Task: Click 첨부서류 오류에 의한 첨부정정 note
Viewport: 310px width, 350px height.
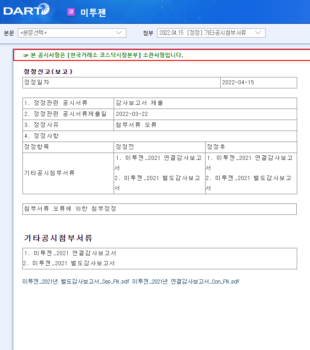Action: [70, 209]
